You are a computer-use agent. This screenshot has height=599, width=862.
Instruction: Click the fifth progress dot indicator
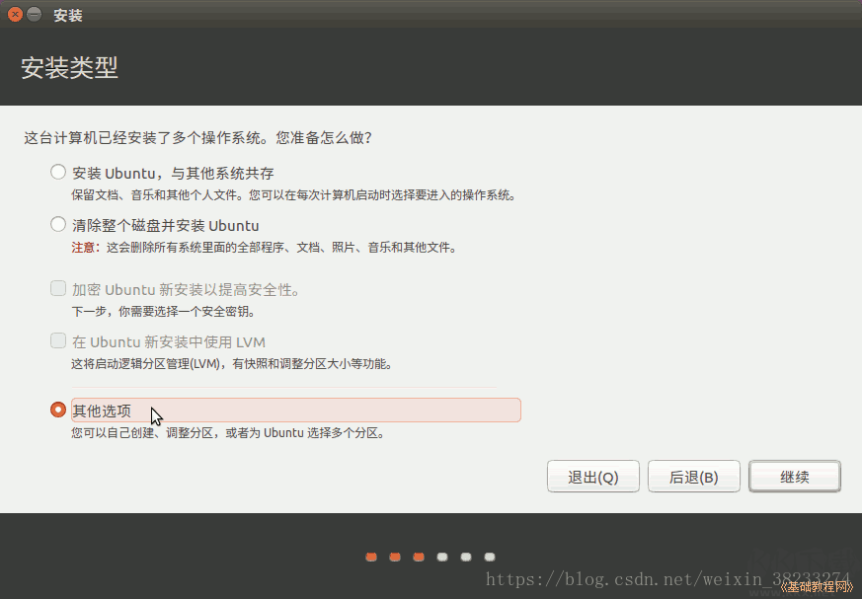(465, 557)
